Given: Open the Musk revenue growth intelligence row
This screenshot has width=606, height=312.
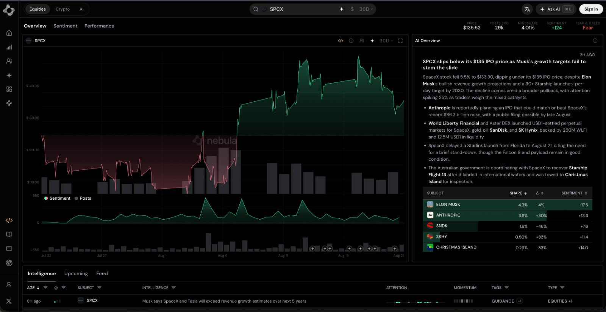Looking at the screenshot, I should tap(313, 301).
